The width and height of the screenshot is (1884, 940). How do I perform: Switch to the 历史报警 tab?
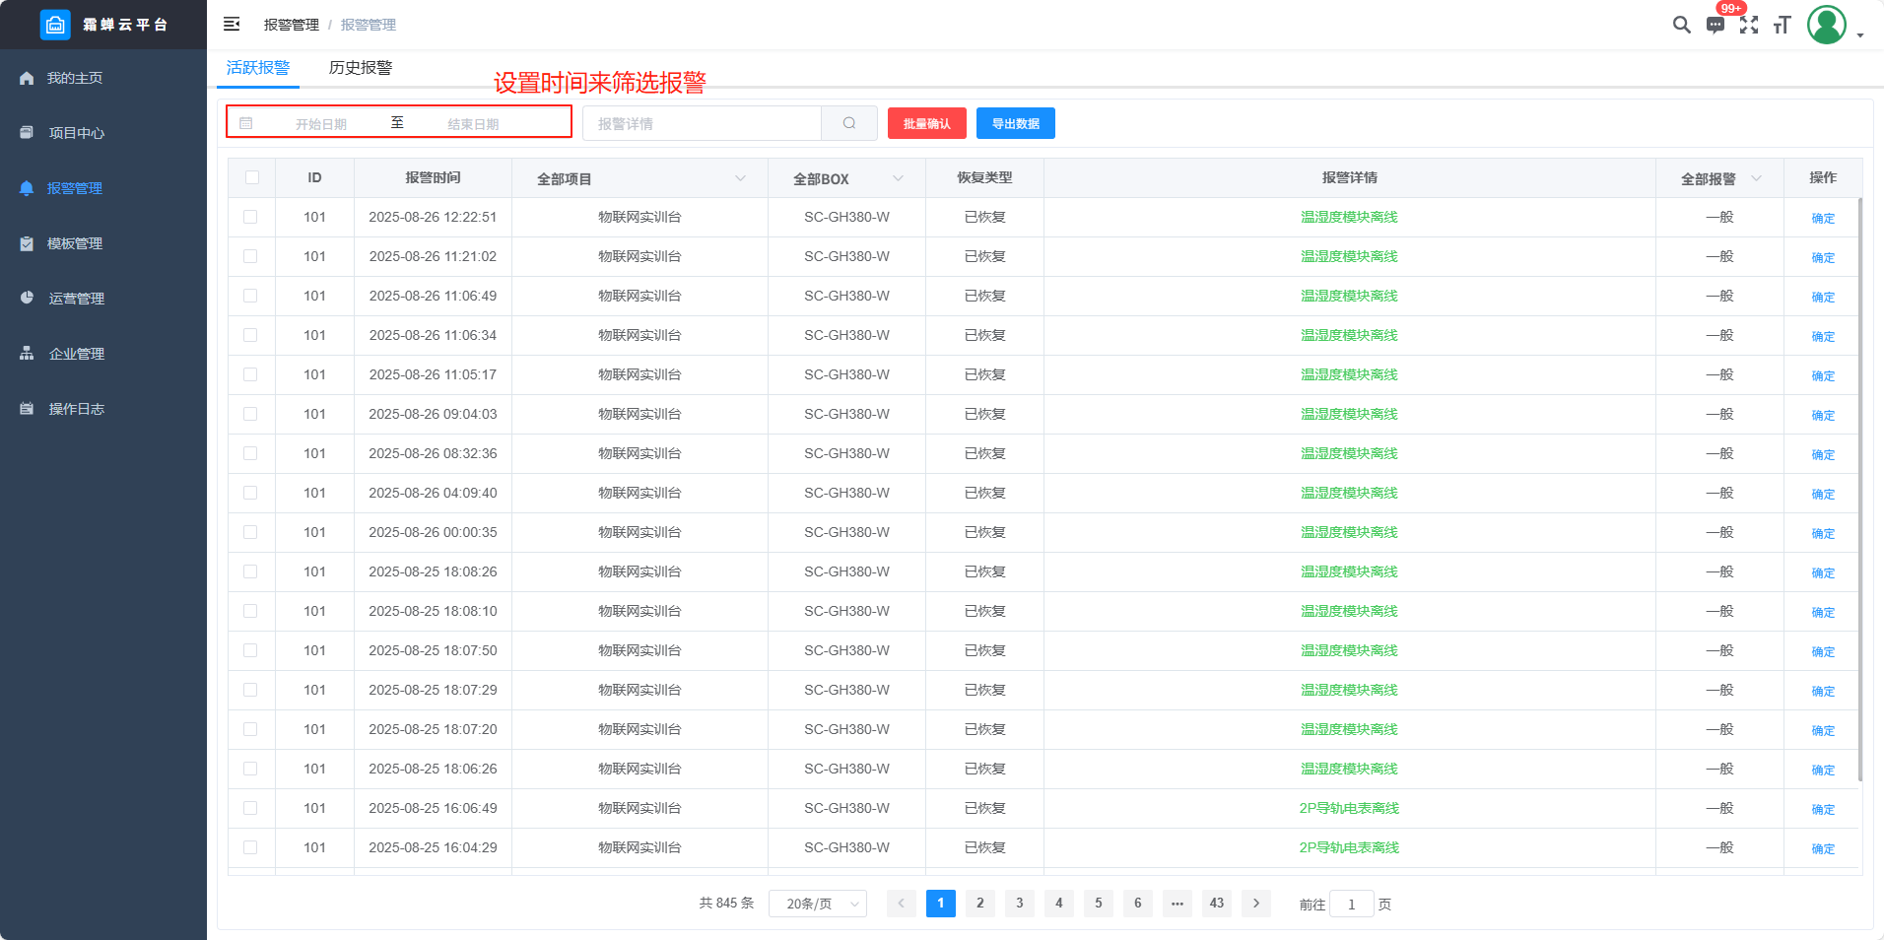361,68
